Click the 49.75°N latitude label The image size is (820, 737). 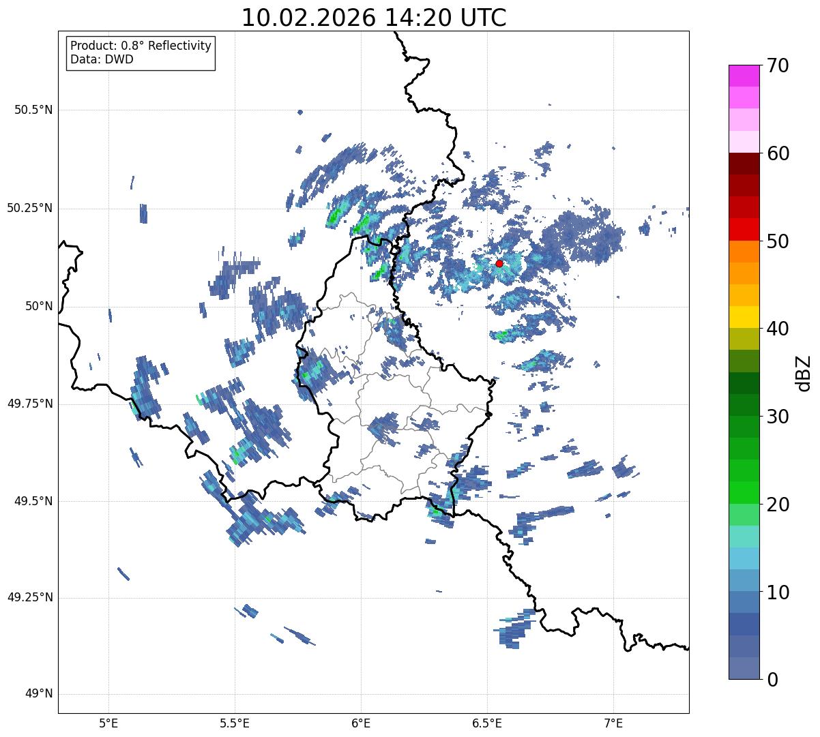point(30,404)
